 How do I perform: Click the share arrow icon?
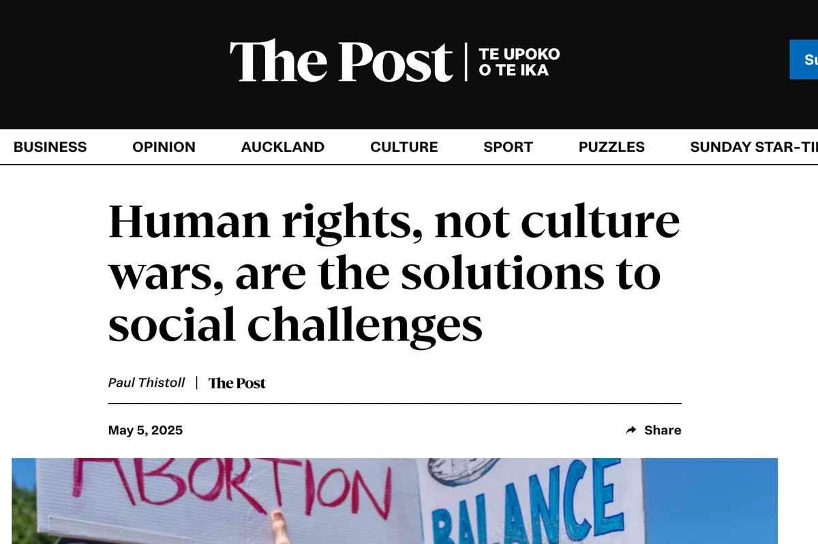631,430
